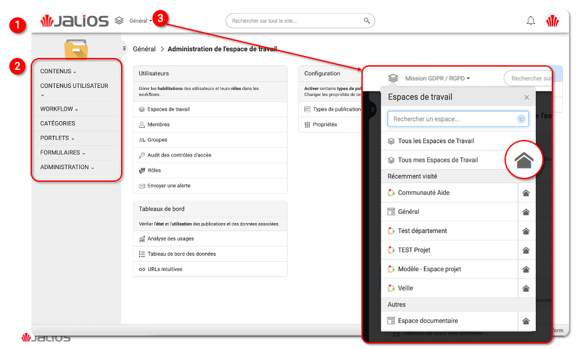Click the workspaces stack icon beside Général
This screenshot has height=349, width=579.
(119, 21)
